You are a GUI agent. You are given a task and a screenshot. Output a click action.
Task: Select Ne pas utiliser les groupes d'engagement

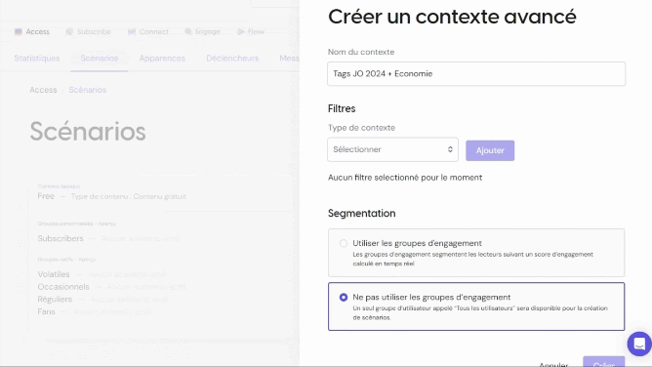(476, 306)
